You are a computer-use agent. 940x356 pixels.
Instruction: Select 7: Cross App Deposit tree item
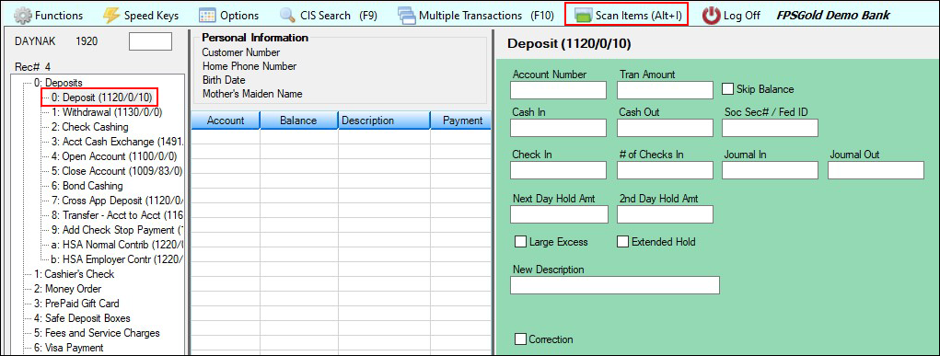tap(118, 201)
